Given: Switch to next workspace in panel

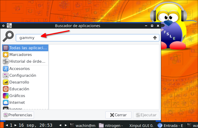Looking at the screenshot, I should pyautogui.click(x=16, y=125).
